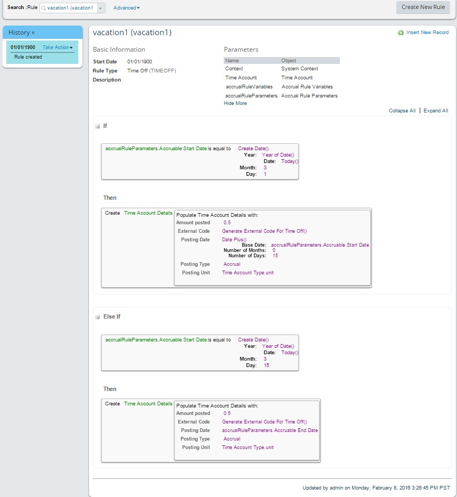
Task: Collapse the If block with its minus icon
Action: point(97,126)
